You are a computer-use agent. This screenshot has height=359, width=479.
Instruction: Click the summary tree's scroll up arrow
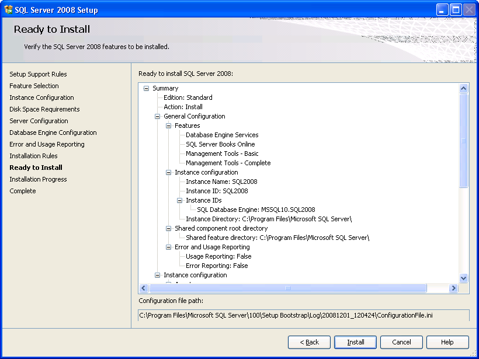point(463,89)
